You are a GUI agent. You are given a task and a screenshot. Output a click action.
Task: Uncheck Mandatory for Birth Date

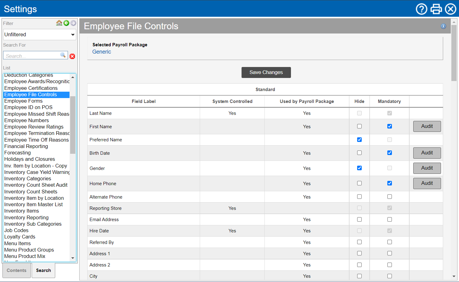pyautogui.click(x=389, y=153)
